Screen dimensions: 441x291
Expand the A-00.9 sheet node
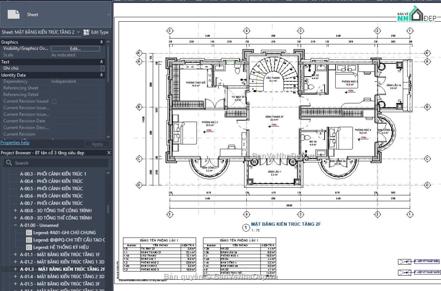[x=15, y=218]
